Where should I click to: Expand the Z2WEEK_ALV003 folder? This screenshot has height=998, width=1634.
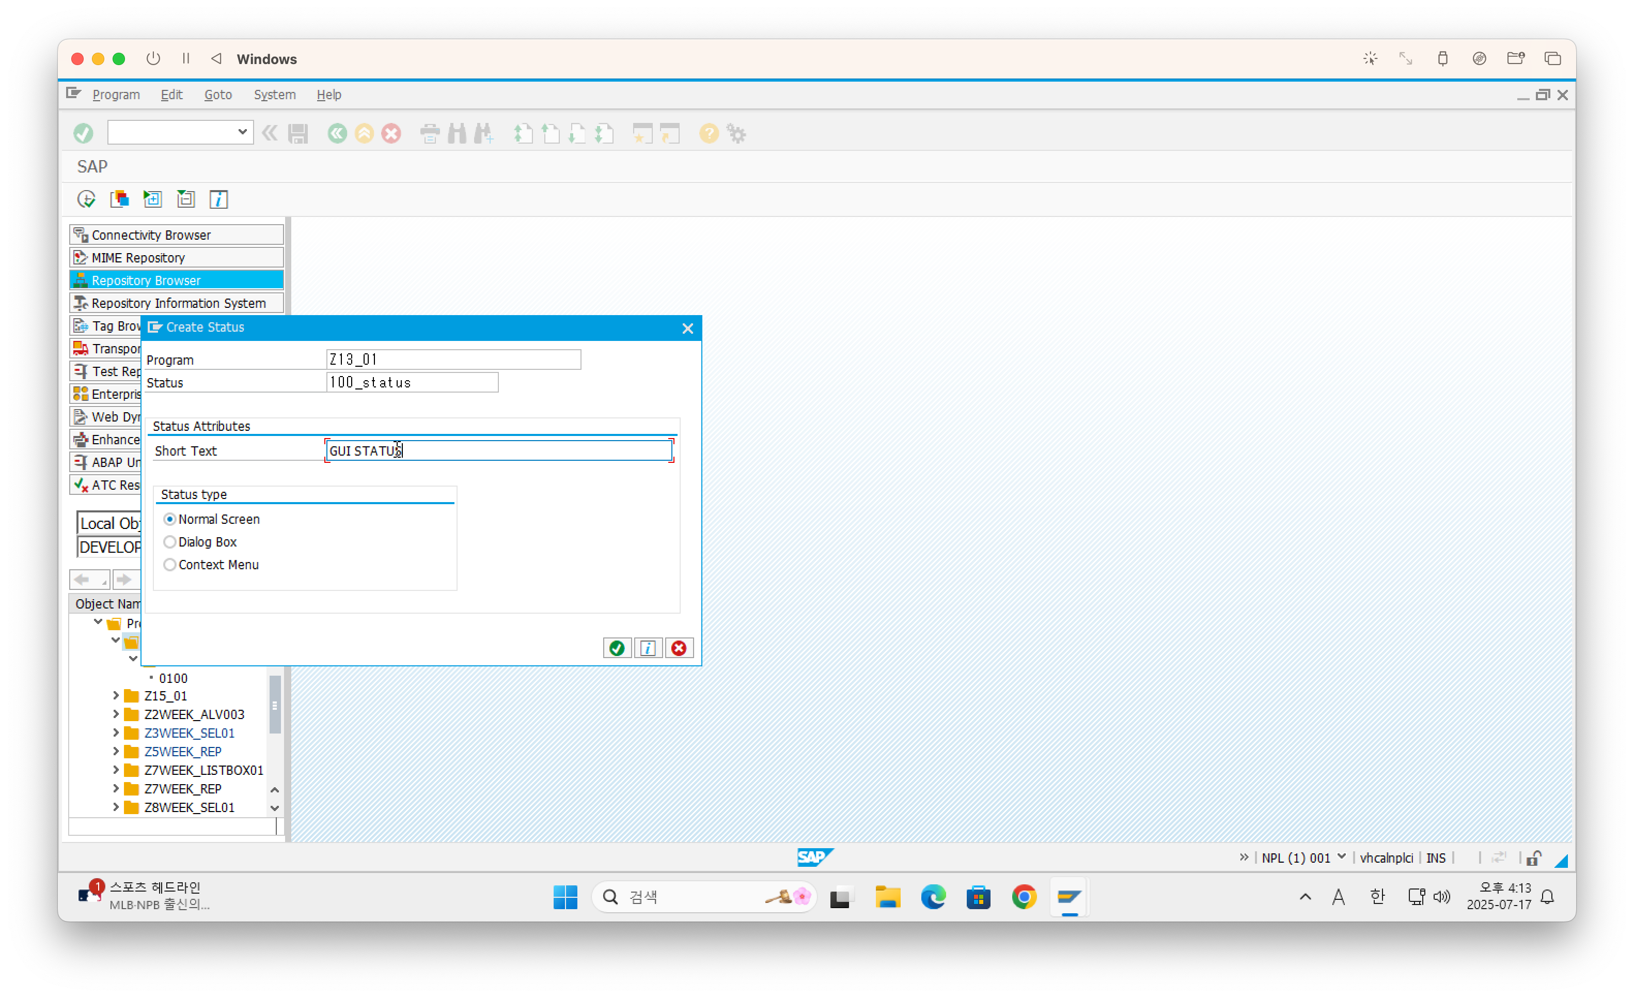(115, 714)
